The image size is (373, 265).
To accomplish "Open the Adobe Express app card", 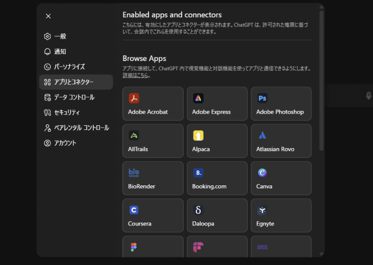I will [217, 103].
